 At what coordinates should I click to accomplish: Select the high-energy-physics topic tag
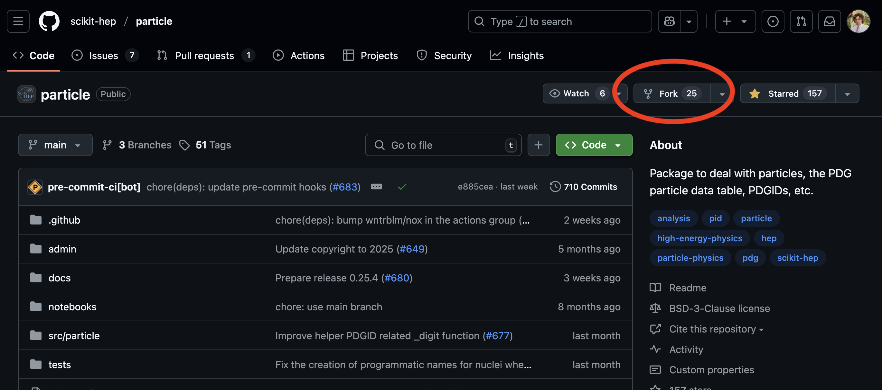point(699,238)
